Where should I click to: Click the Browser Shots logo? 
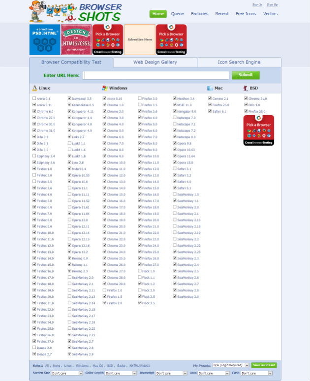[x=75, y=12]
